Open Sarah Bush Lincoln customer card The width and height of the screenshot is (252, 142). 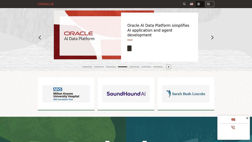pyautogui.click(x=186, y=94)
